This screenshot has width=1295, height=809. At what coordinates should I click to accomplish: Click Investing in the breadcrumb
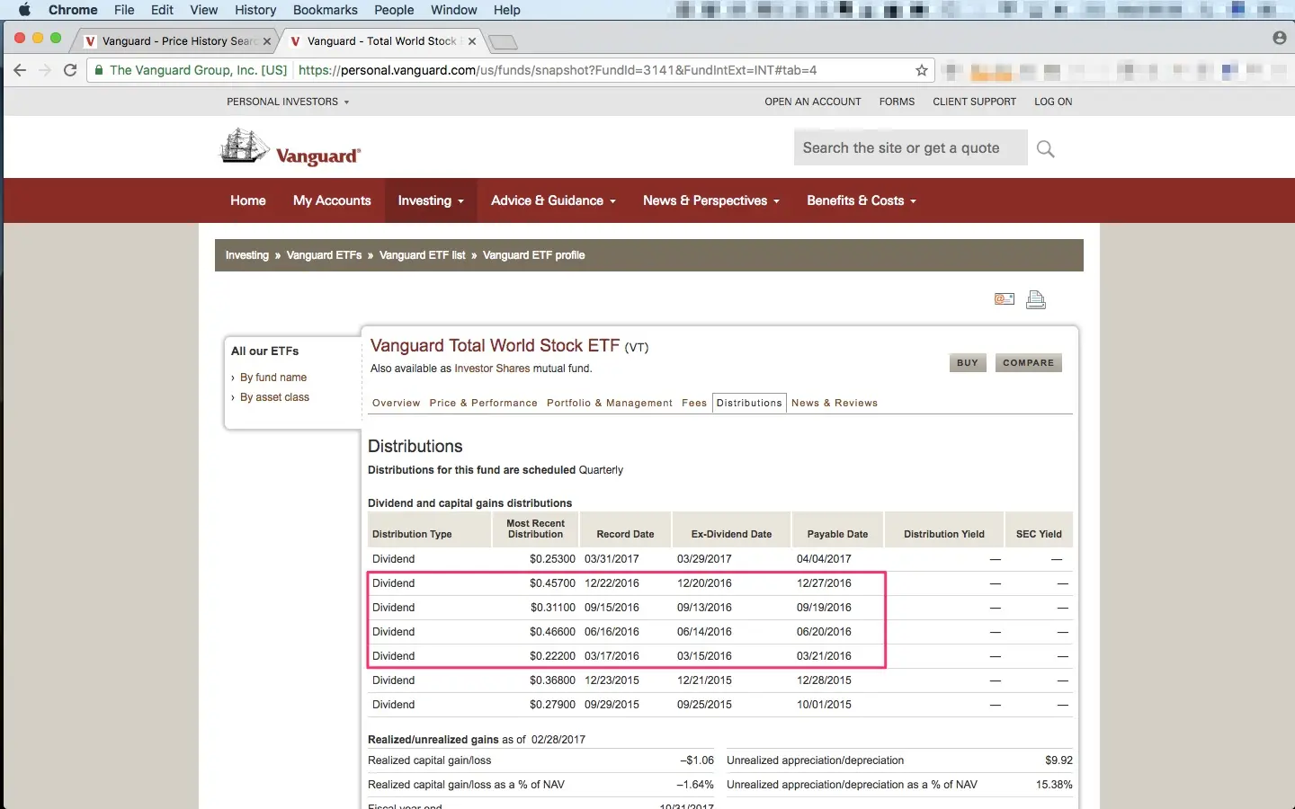coord(247,255)
